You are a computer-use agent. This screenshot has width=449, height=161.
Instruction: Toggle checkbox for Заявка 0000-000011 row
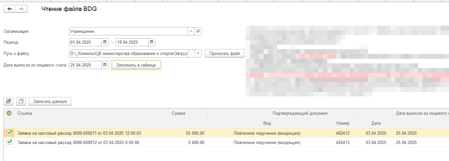point(9,133)
